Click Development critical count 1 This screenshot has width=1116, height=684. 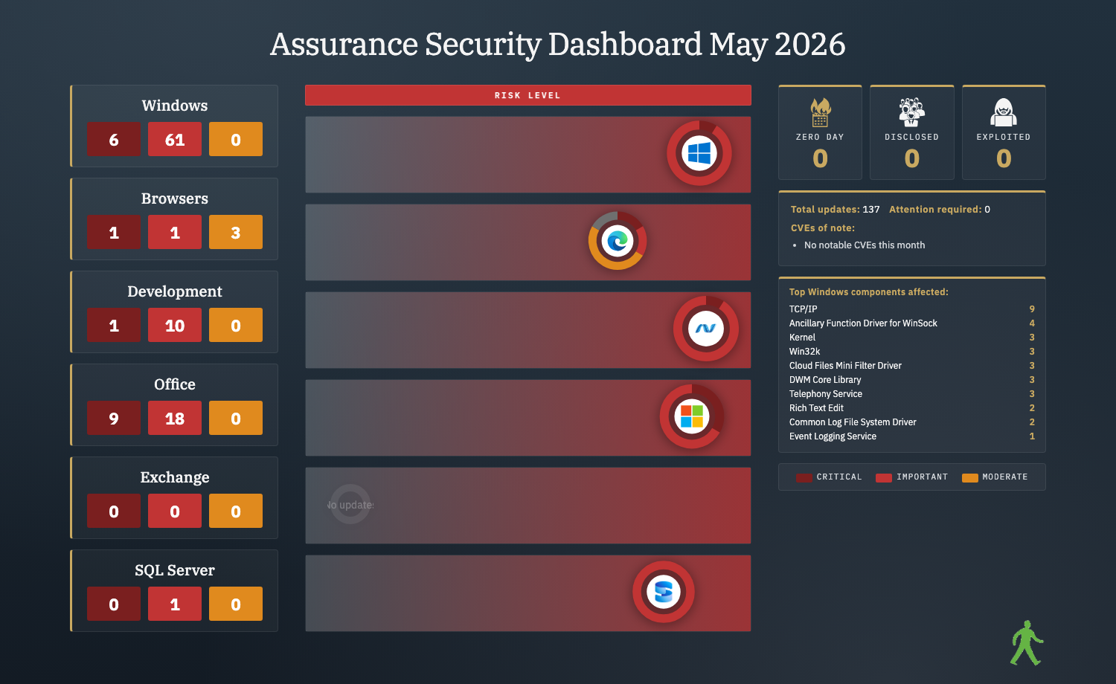pos(114,325)
